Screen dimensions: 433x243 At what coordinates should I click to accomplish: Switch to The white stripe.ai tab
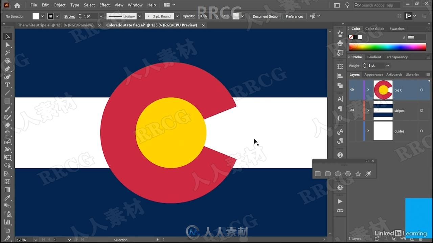55,25
